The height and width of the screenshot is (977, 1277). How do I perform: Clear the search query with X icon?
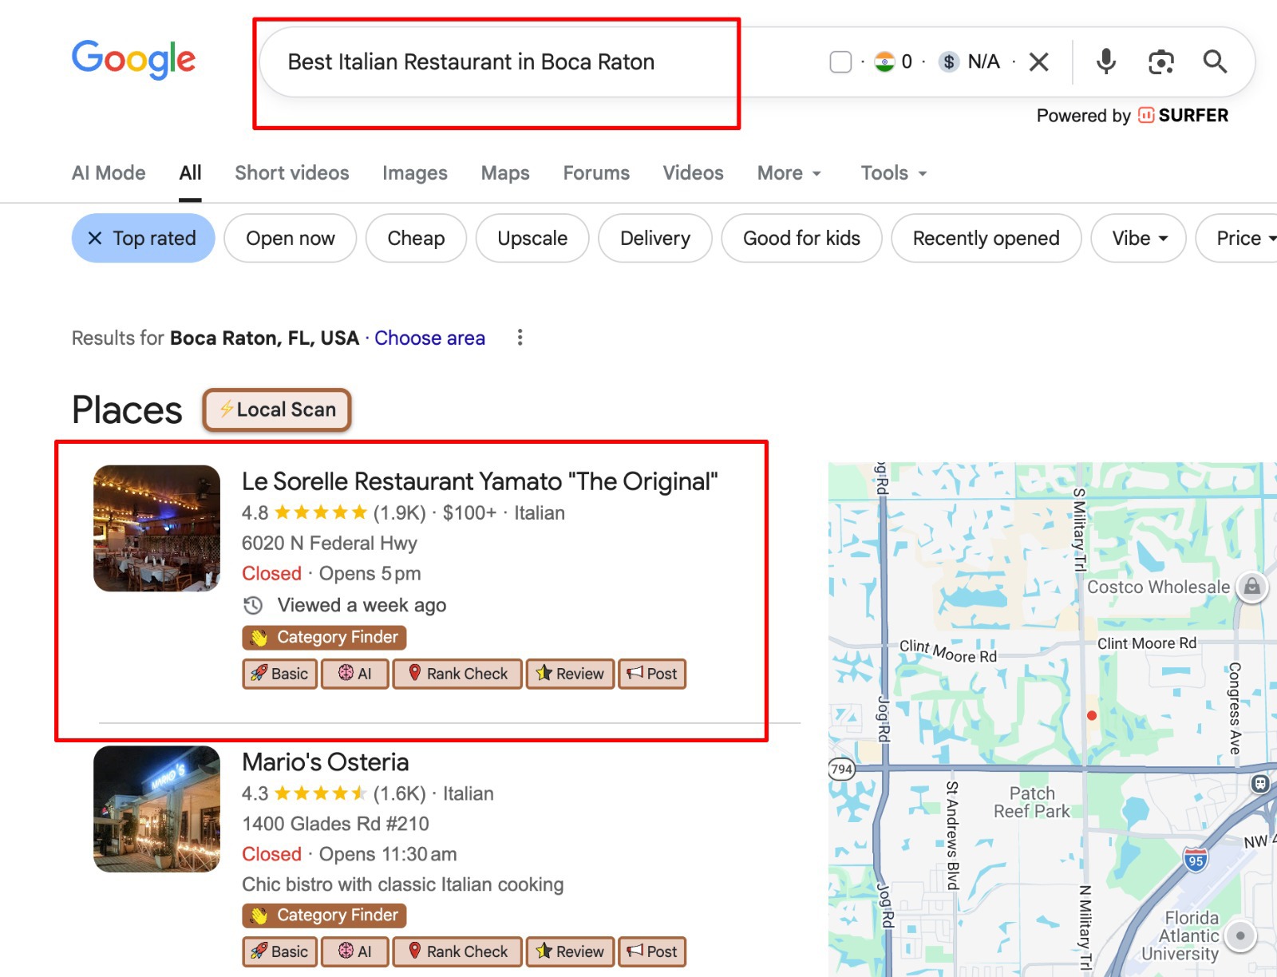tap(1038, 61)
